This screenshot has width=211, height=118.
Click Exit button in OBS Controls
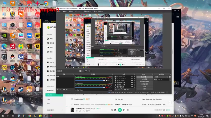[145, 89]
